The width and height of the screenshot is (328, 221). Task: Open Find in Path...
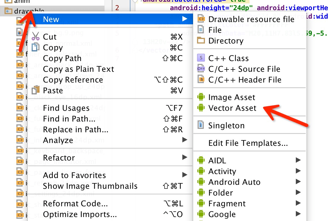pyautogui.click(x=110, y=119)
